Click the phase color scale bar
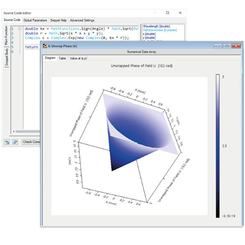 coord(218,146)
